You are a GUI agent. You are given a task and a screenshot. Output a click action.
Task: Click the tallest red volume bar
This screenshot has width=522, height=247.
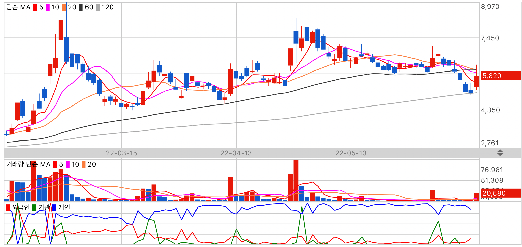click(296, 180)
